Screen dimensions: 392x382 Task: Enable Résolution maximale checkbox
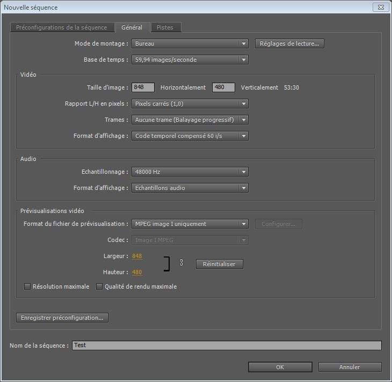coord(27,286)
